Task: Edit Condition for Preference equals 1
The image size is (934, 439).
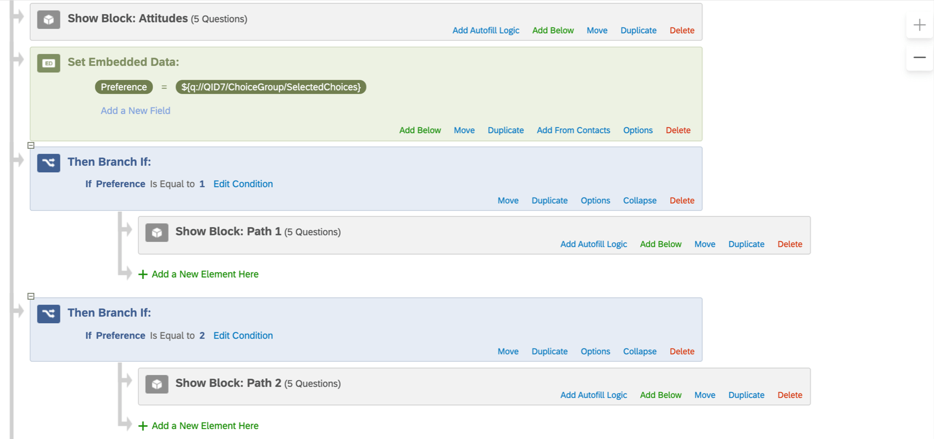Action: click(243, 184)
